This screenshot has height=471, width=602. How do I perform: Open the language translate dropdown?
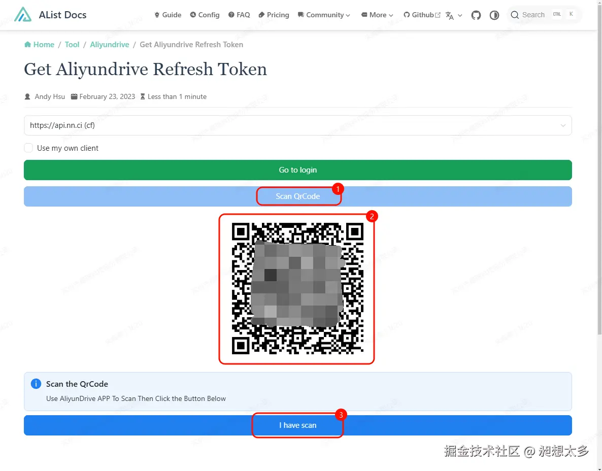(453, 15)
